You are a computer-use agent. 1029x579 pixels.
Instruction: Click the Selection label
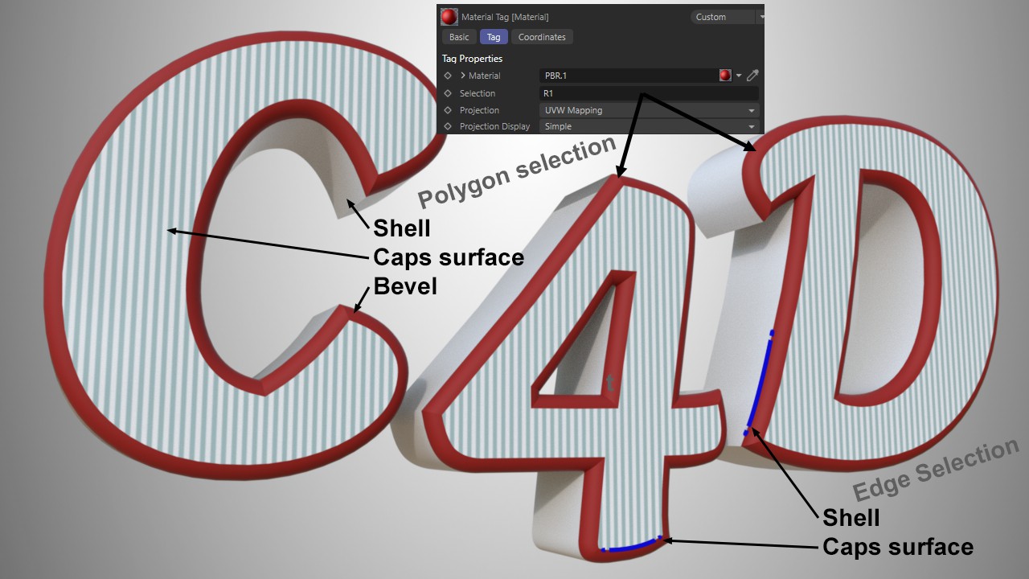coord(478,93)
